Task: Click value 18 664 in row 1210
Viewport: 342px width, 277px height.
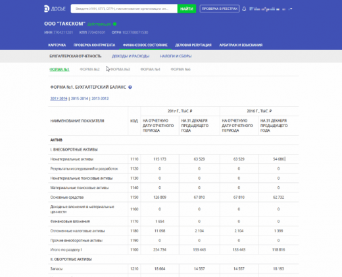Action: (x=160, y=268)
